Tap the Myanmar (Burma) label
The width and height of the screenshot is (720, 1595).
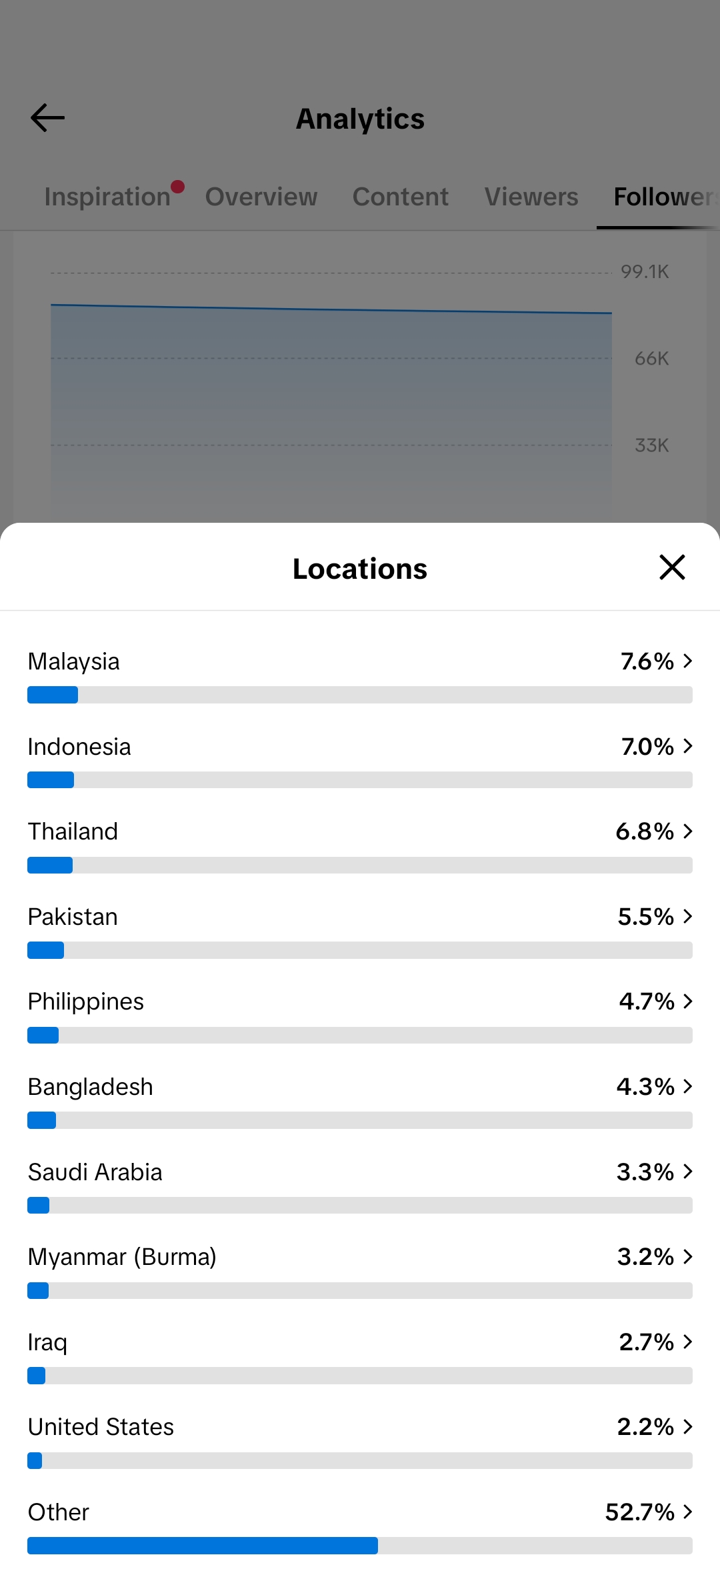click(x=122, y=1257)
